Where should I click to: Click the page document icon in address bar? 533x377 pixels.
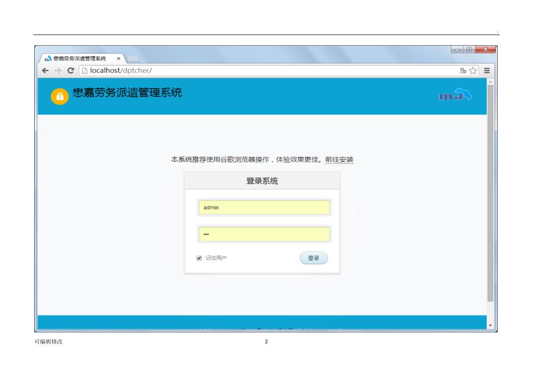[x=85, y=71]
